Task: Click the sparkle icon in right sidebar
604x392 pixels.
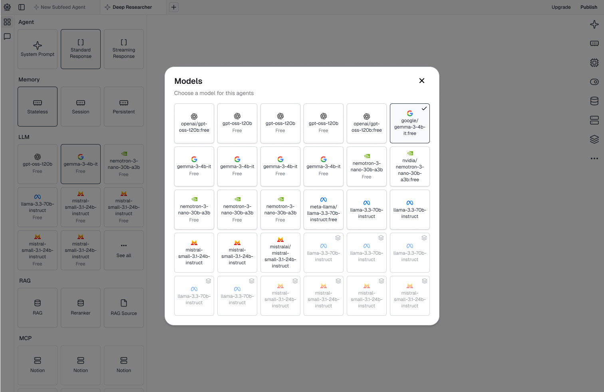Action: pos(594,25)
